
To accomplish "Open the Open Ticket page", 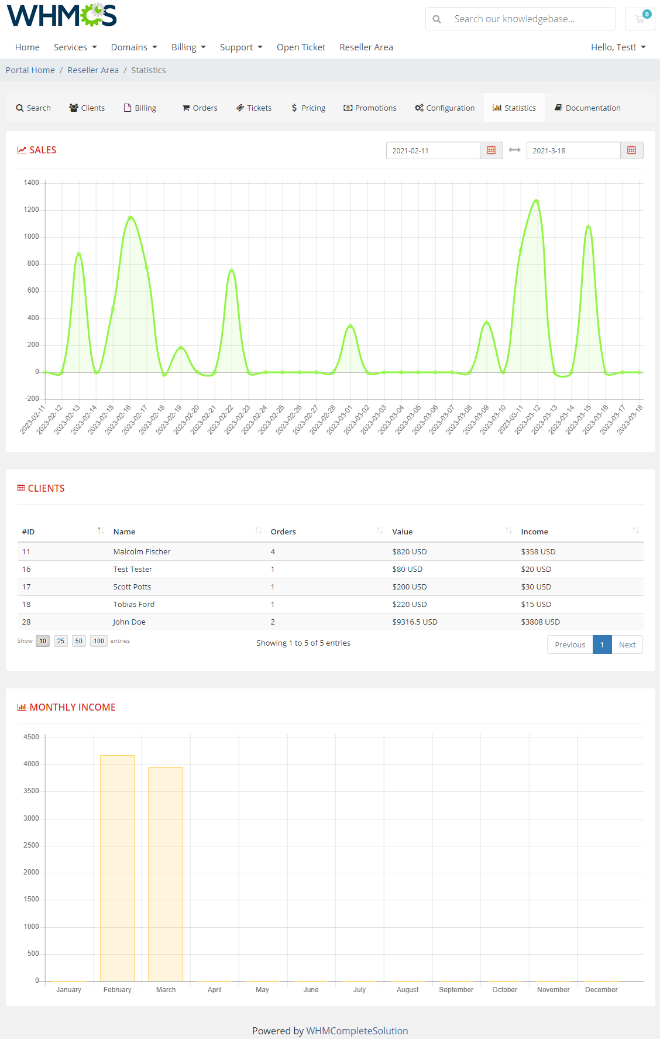I will [x=301, y=47].
